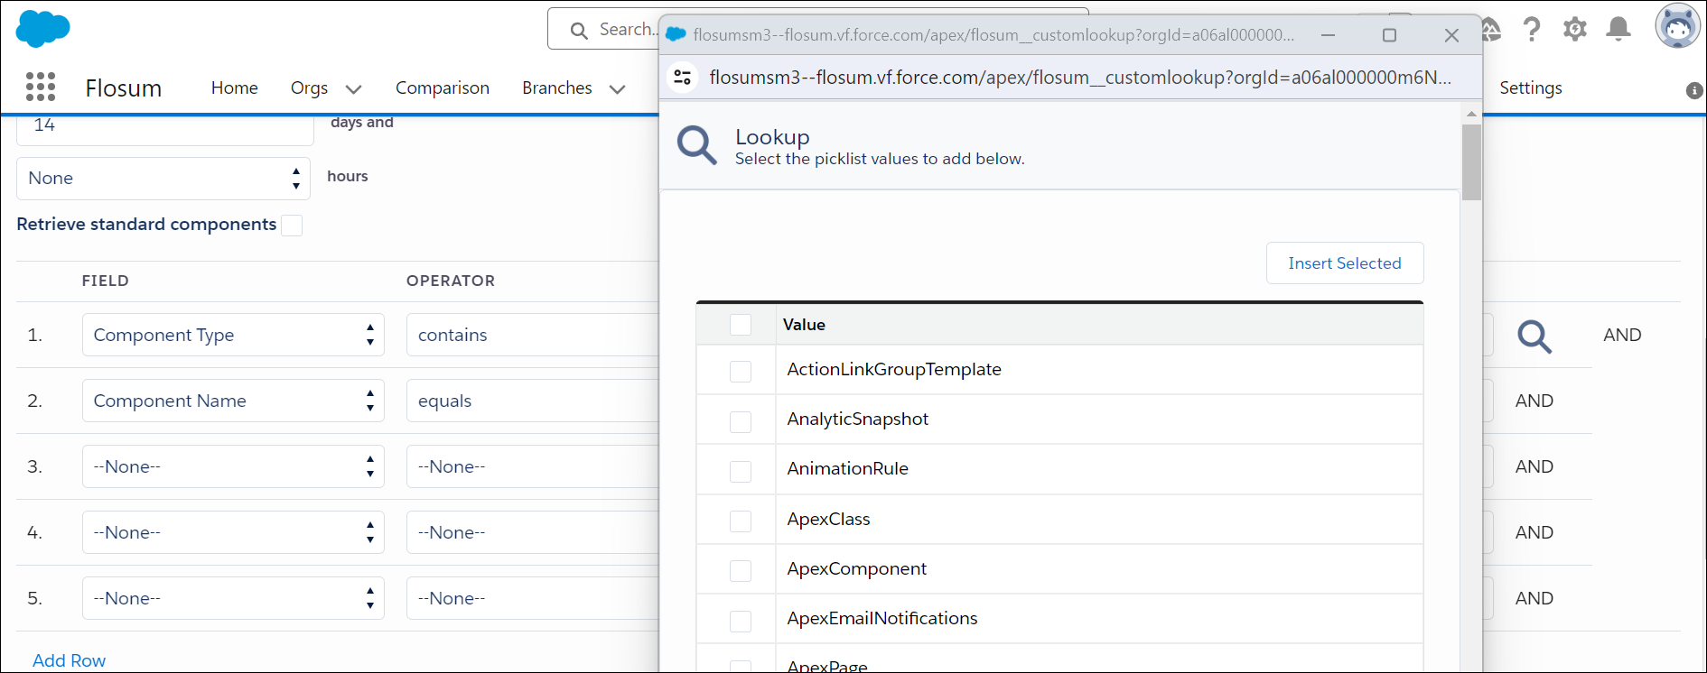Close the lookup popup window
Viewport: 1707px width, 673px height.
[1451, 35]
